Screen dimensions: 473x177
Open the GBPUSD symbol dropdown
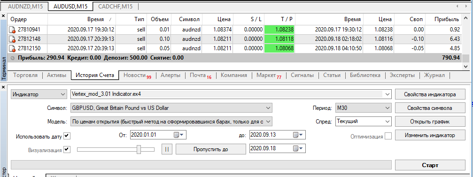coord(171,108)
